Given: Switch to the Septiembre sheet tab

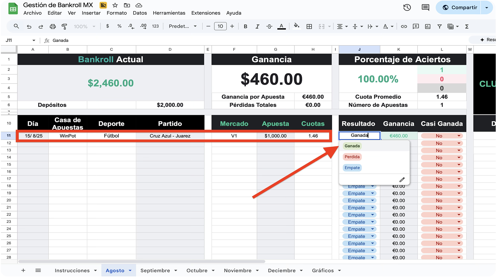Looking at the screenshot, I should pyautogui.click(x=155, y=271).
